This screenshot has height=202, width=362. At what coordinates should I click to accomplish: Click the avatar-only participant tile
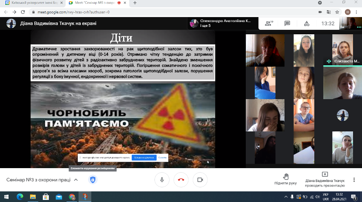click(342, 115)
